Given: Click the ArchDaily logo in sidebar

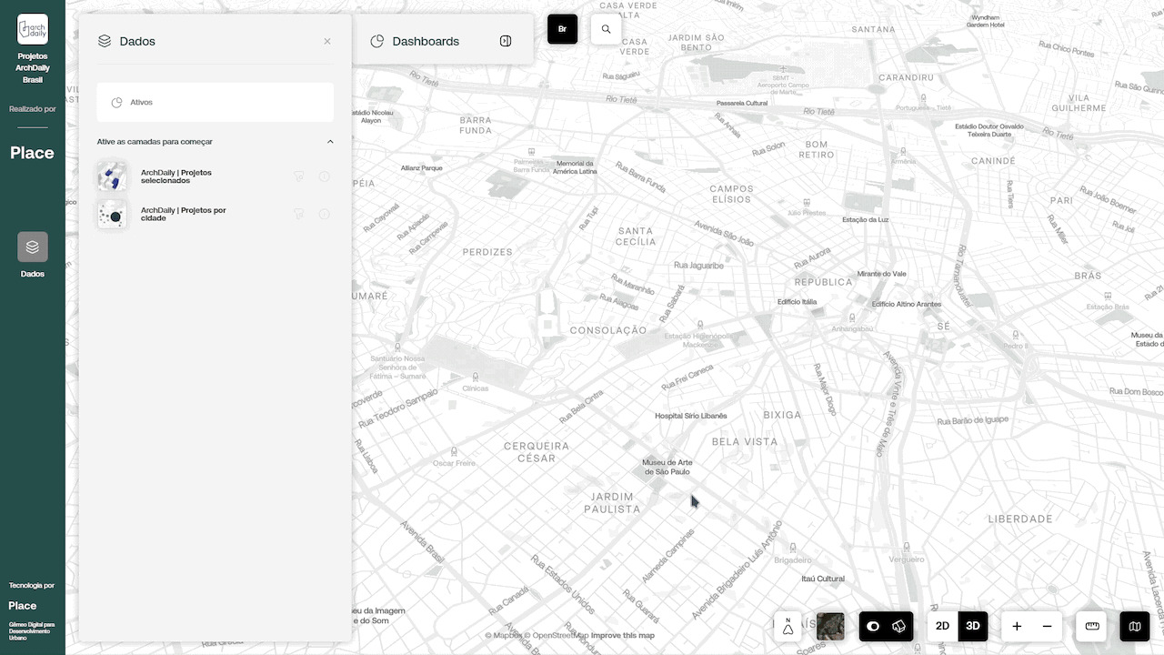Looking at the screenshot, I should [33, 29].
